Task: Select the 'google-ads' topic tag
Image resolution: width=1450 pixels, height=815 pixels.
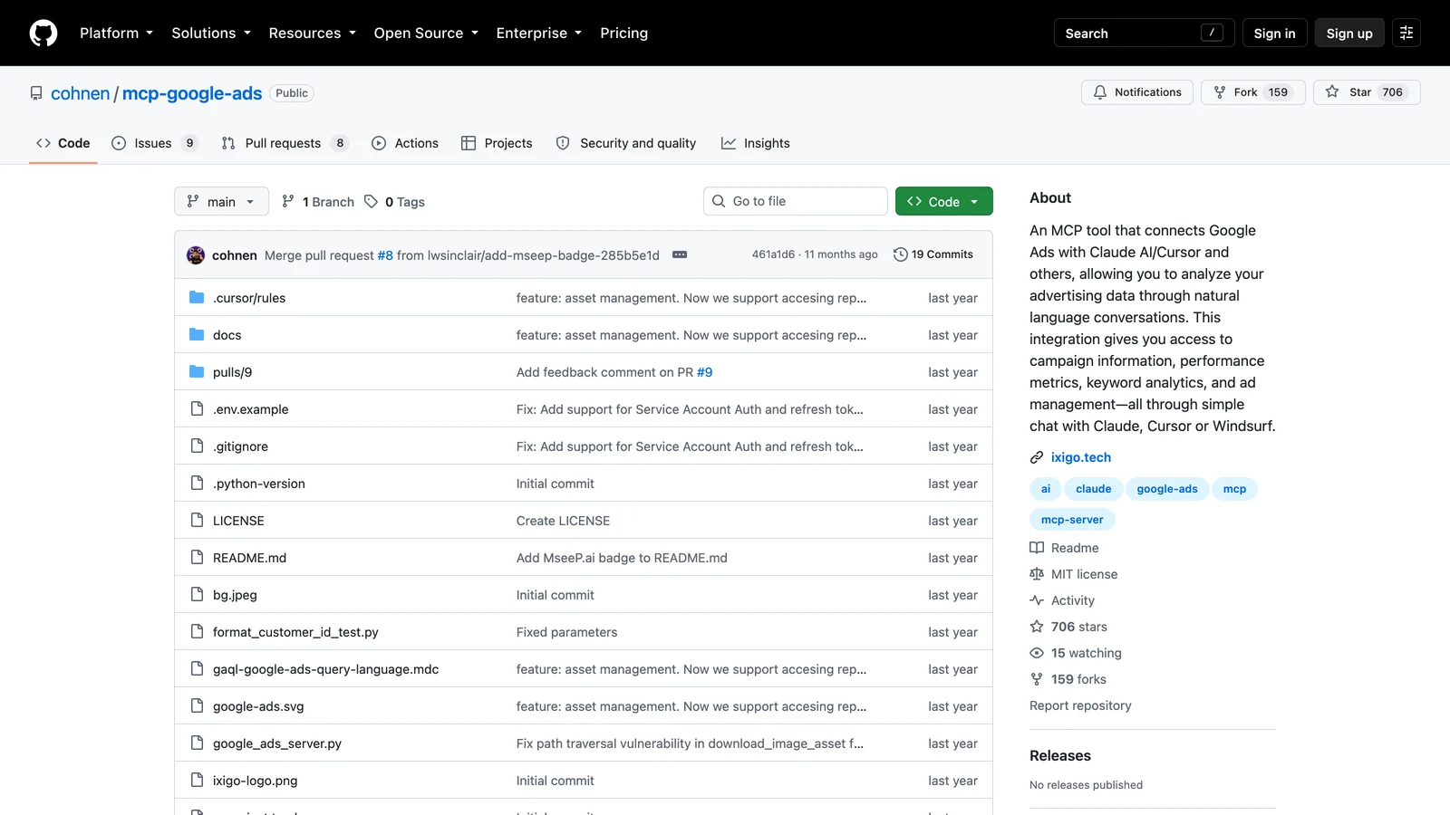Action: point(1166,489)
